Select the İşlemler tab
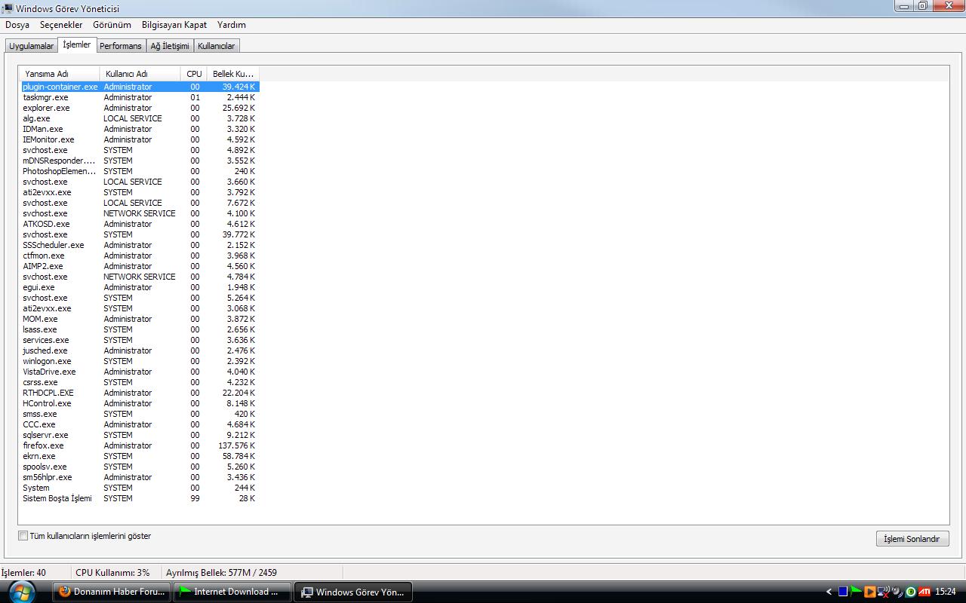Viewport: 966px width, 603px height. [x=77, y=44]
